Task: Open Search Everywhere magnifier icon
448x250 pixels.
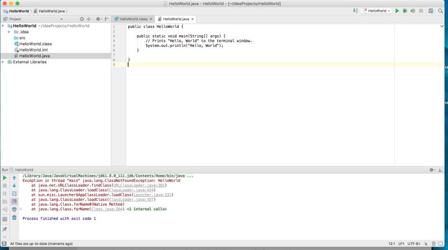Action: (440, 11)
